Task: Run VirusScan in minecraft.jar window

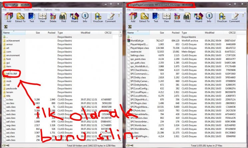Action: tap(98, 18)
